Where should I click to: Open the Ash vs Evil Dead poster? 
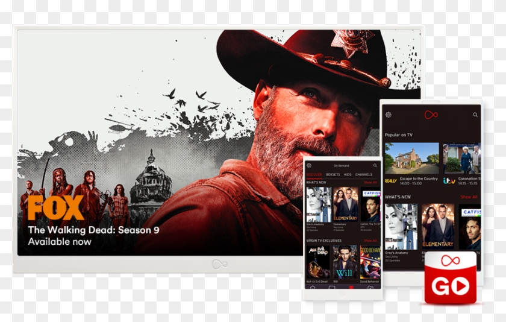tap(318, 262)
